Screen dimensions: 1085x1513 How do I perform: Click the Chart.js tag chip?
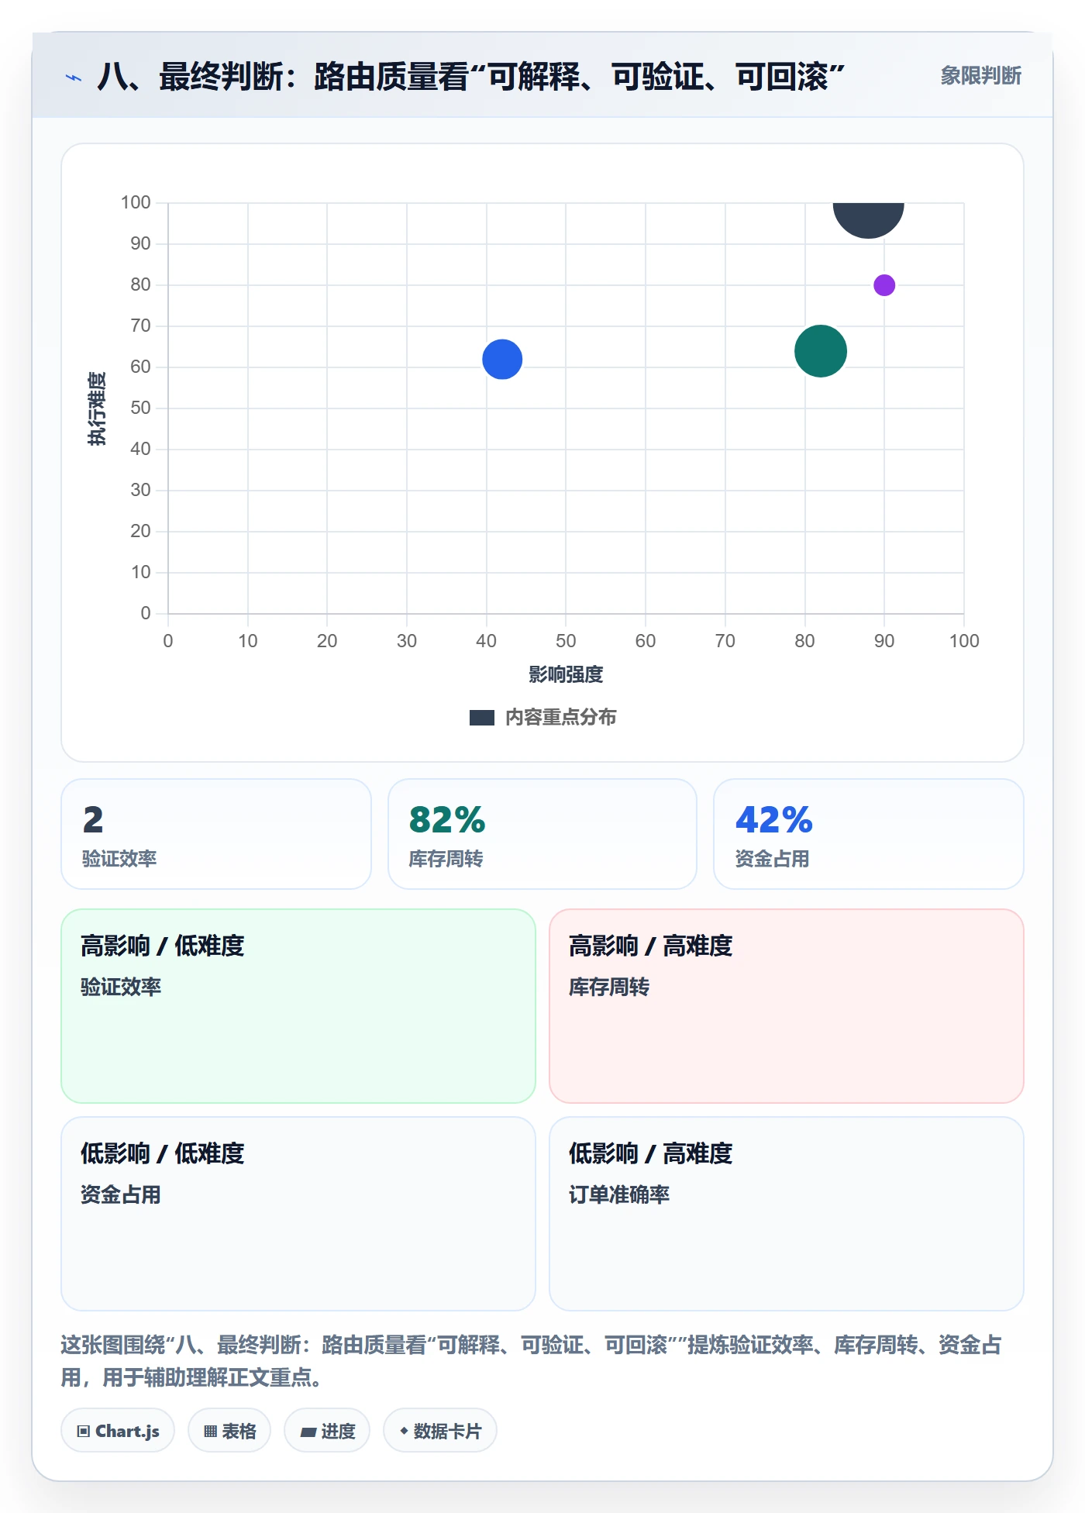118,1431
